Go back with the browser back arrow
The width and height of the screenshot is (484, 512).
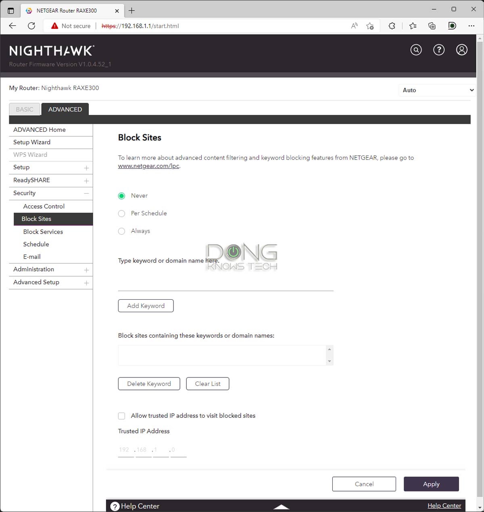[x=13, y=26]
